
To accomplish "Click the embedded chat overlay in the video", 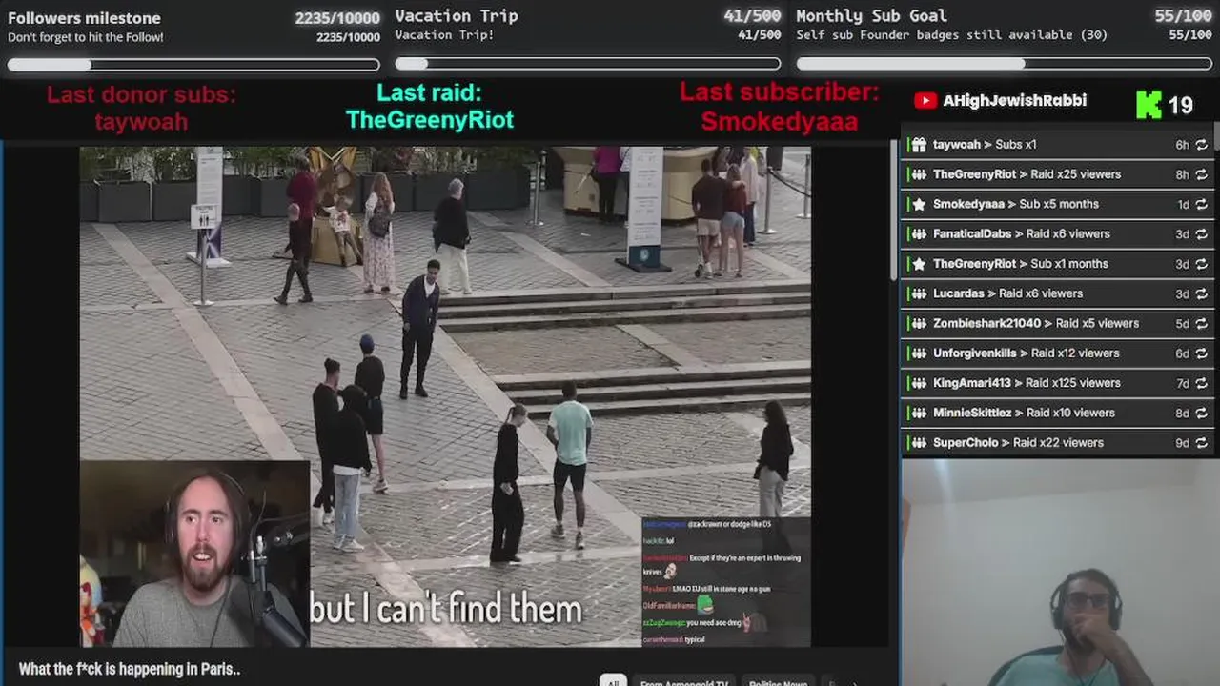I will (x=726, y=581).
